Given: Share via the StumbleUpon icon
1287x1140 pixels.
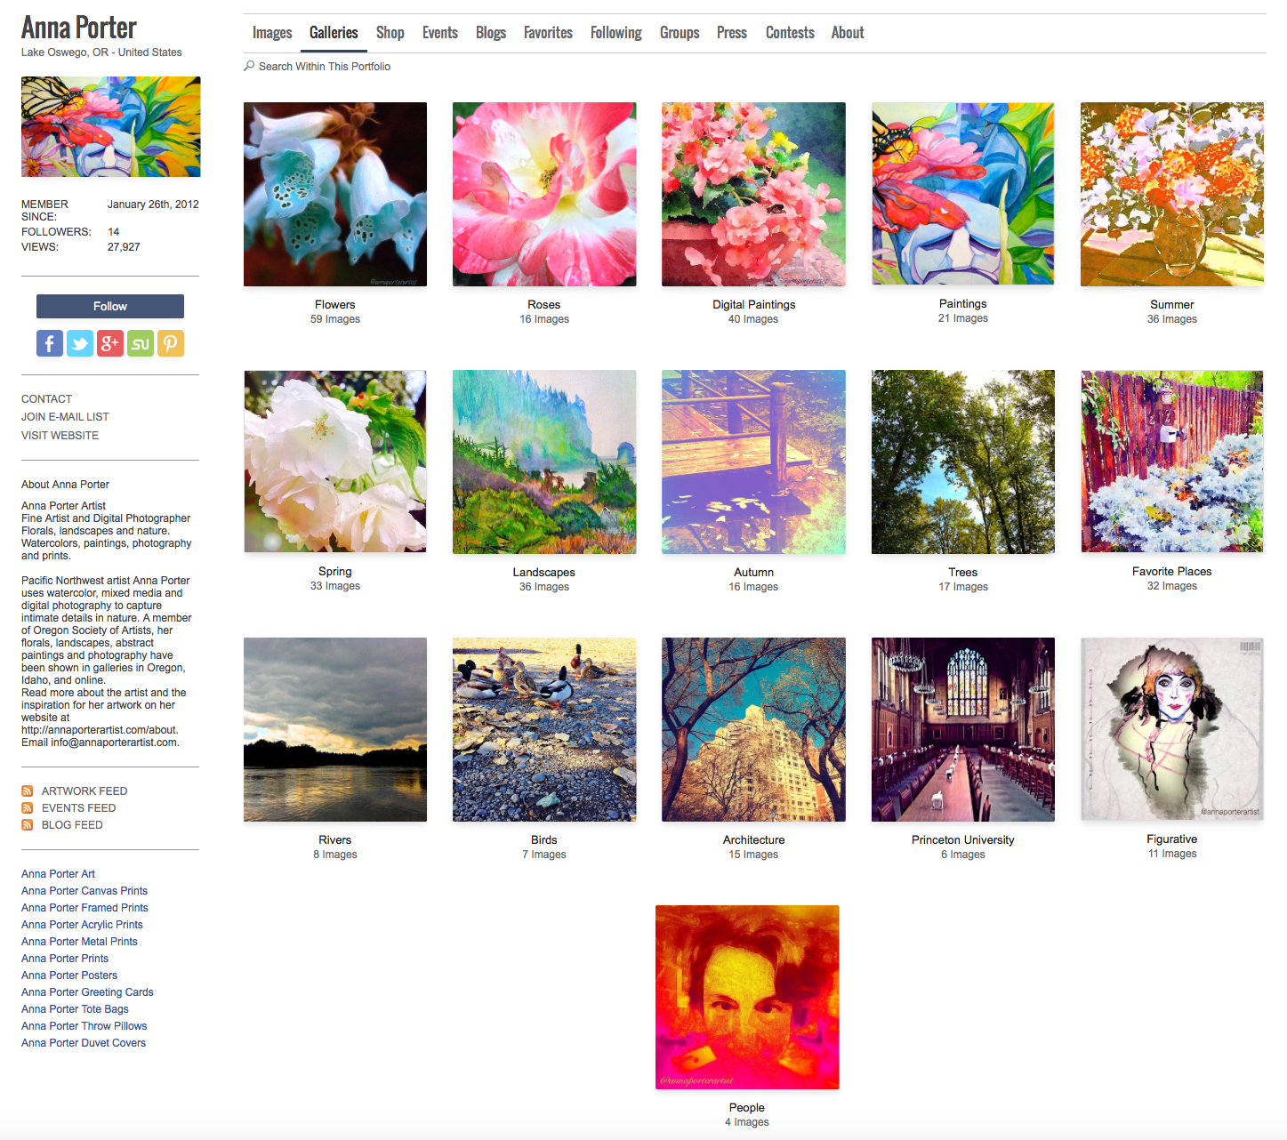Looking at the screenshot, I should (x=141, y=343).
